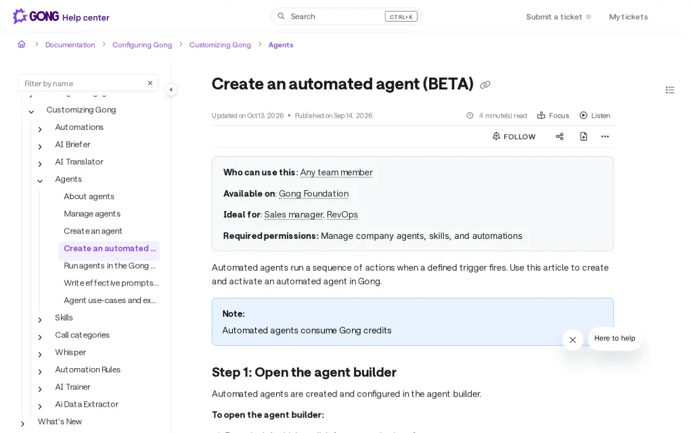Open Write effective prompts article
This screenshot has height=433, width=693.
pos(112,283)
